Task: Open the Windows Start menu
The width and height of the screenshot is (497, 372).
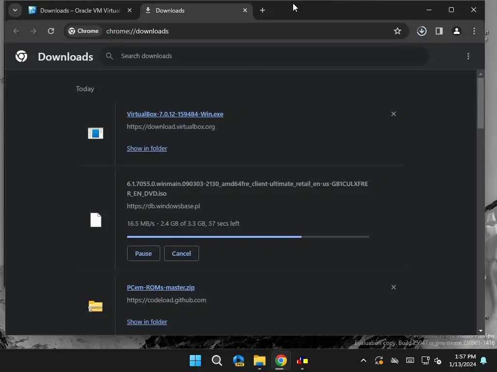Action: [195, 360]
